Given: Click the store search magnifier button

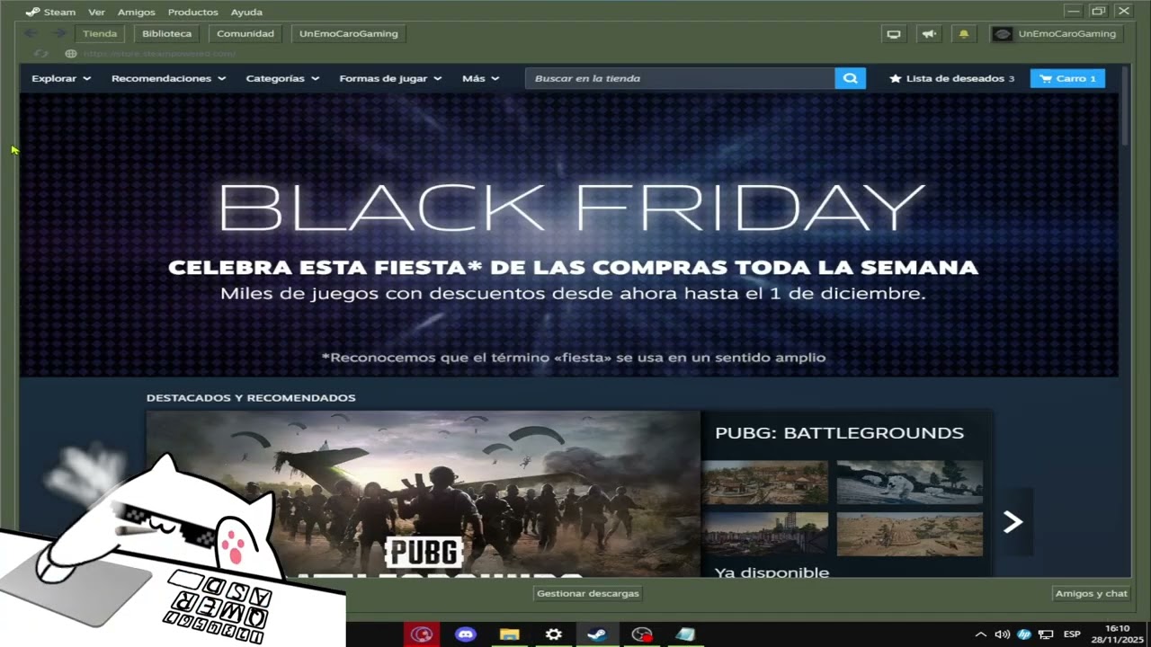Looking at the screenshot, I should click(x=850, y=78).
